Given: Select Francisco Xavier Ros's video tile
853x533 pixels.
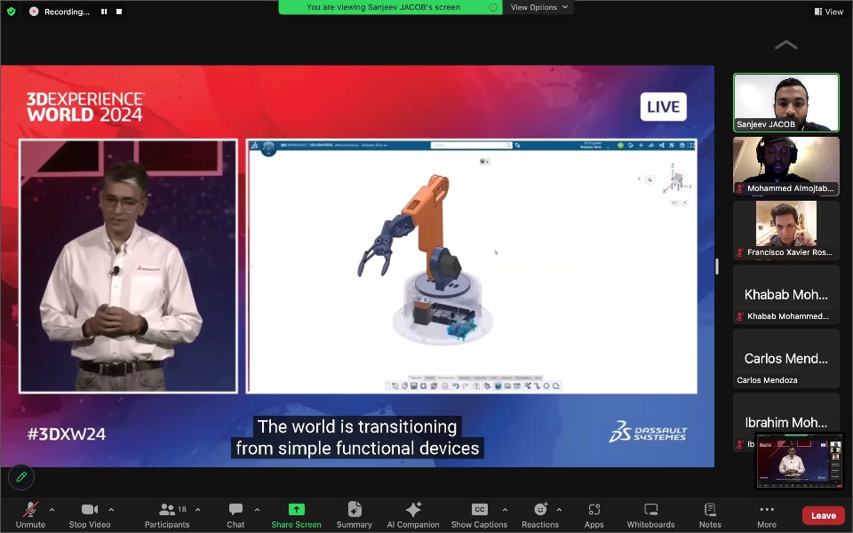Looking at the screenshot, I should 786,230.
